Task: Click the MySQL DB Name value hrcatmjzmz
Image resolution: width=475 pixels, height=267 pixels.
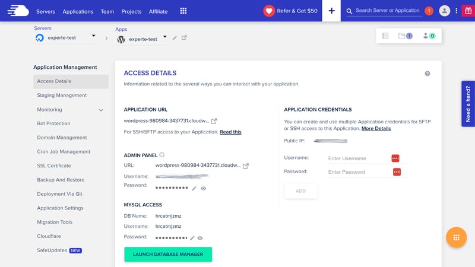Action: point(169,216)
